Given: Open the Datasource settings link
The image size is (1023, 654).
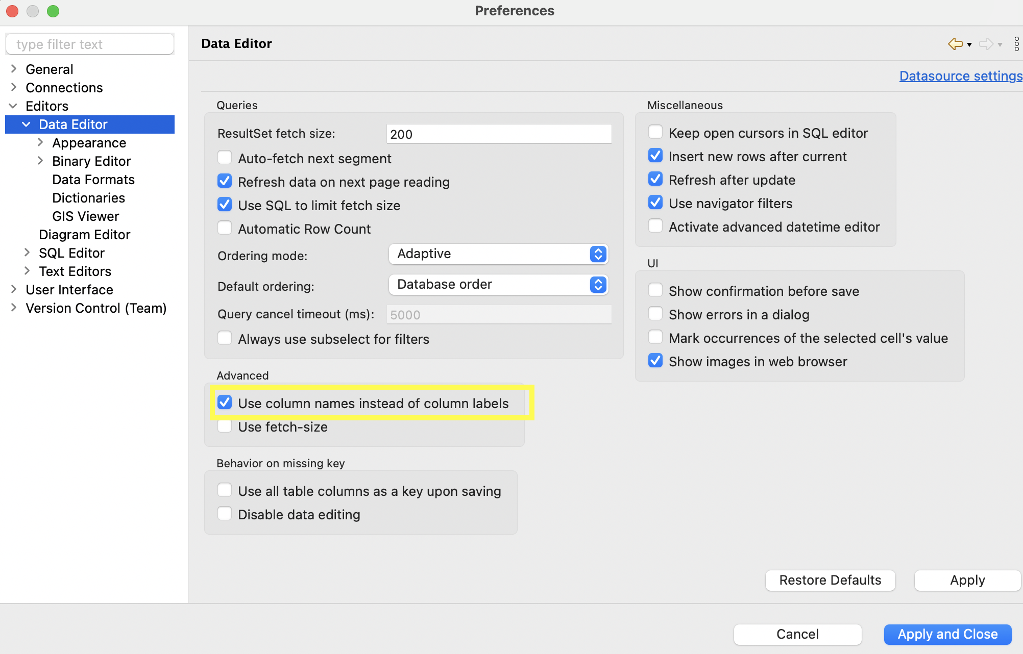Looking at the screenshot, I should tap(961, 76).
